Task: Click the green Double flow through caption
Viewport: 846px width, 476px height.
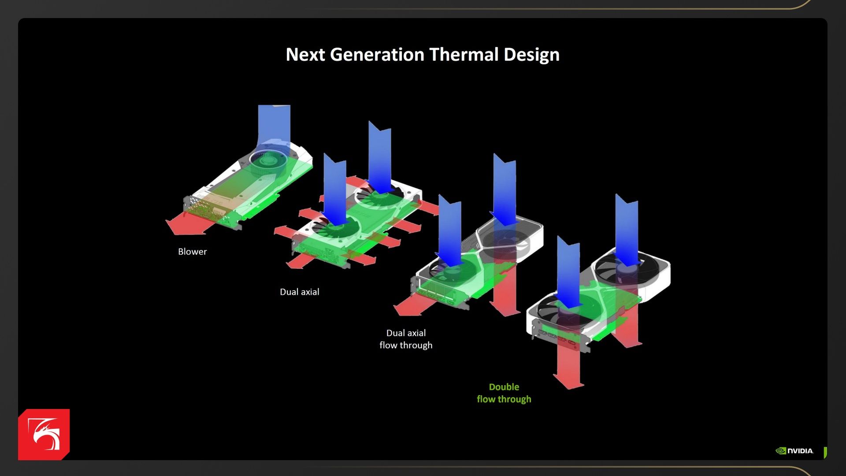Action: (x=504, y=393)
